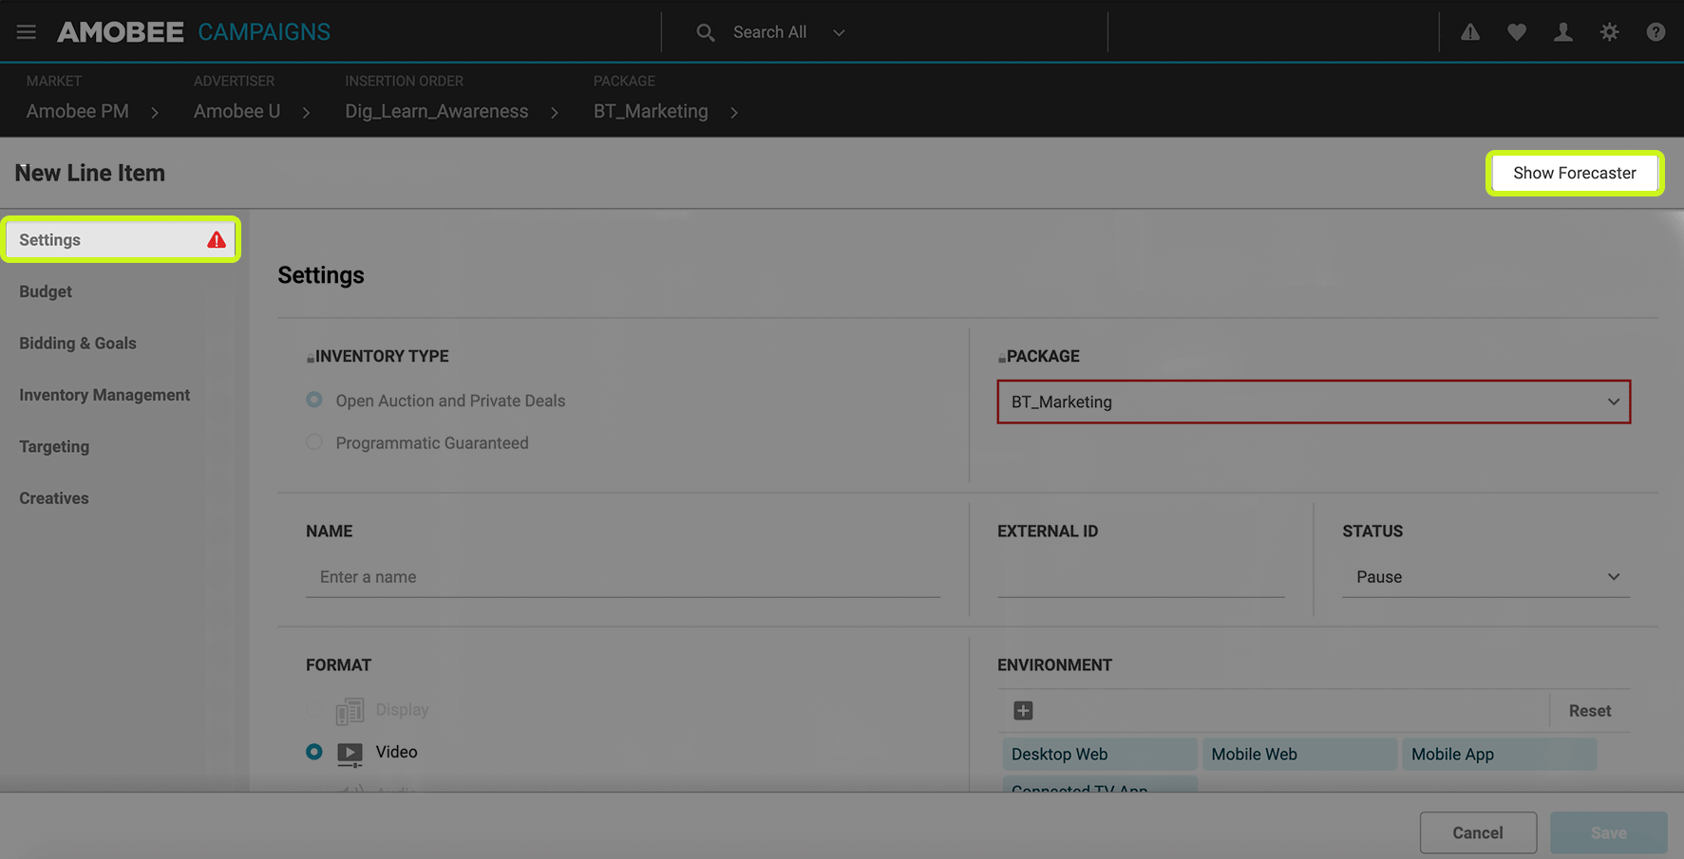Open Amobee PM market breadcrumb
Screen dimensions: 1684x859
pos(78,111)
